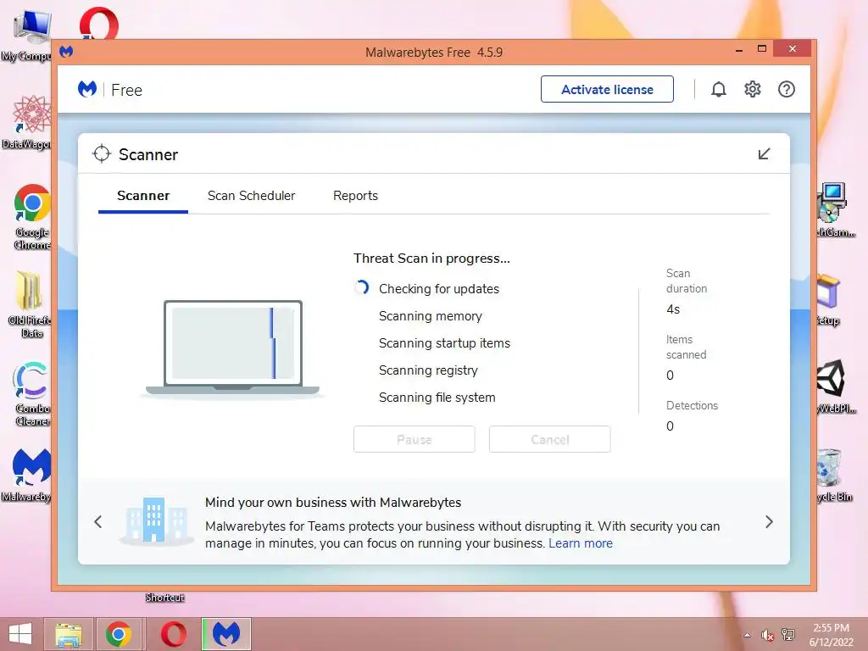The width and height of the screenshot is (868, 651).
Task: Select Unity WebPlayer desktop icon
Action: (835, 387)
